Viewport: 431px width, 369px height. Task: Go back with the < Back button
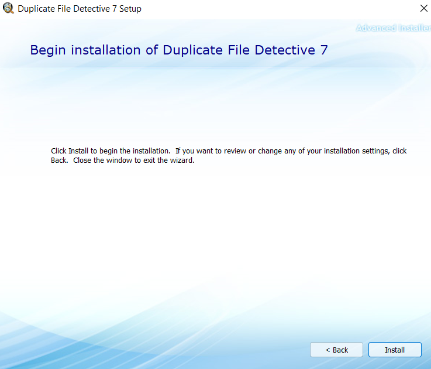point(336,350)
